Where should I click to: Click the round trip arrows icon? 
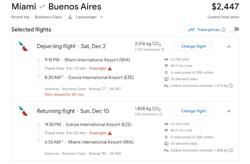42,7
